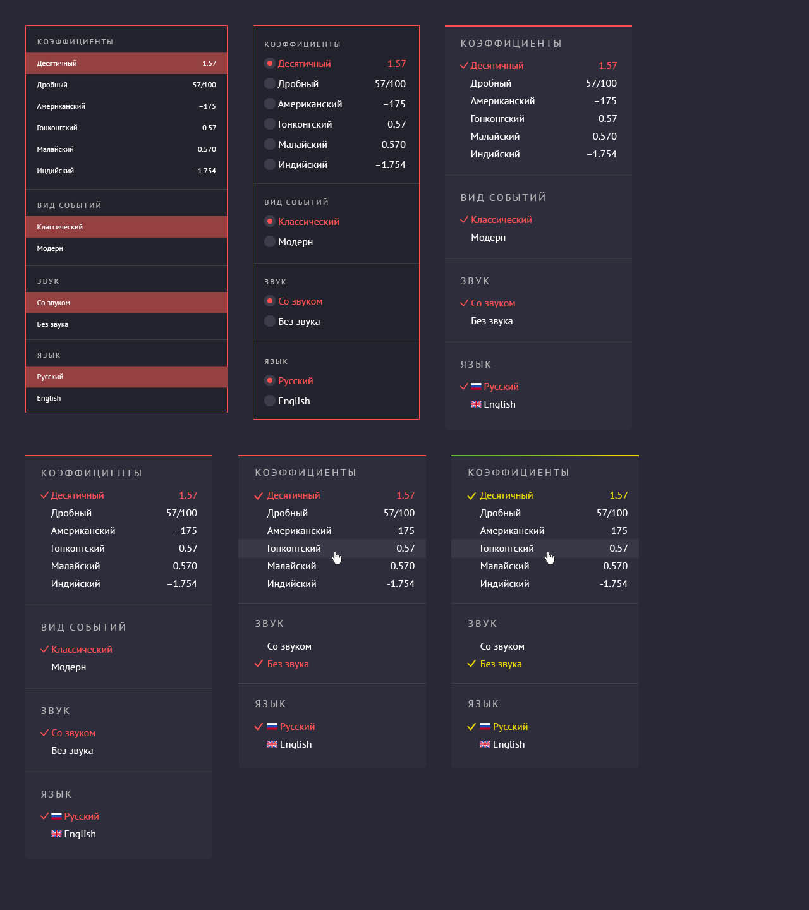Select the Американский radio button
The image size is (809, 910).
[270, 104]
